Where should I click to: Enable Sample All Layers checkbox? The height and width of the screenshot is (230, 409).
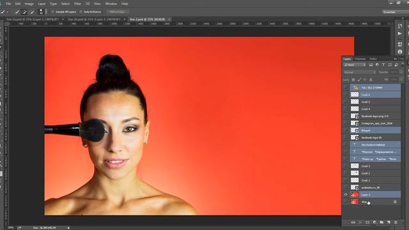[52, 11]
